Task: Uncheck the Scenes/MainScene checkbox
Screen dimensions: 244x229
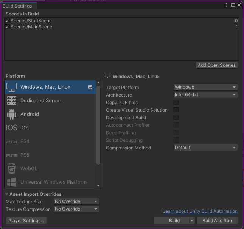Action: (x=7, y=27)
